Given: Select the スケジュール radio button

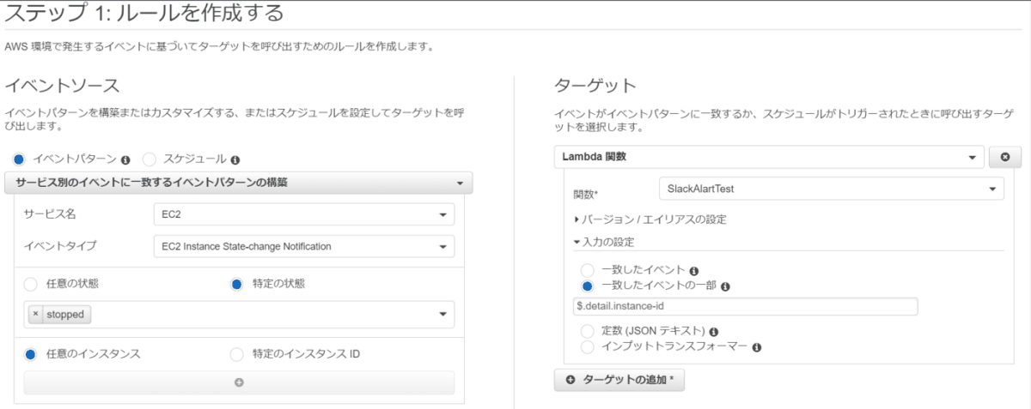Looking at the screenshot, I should coord(149,159).
